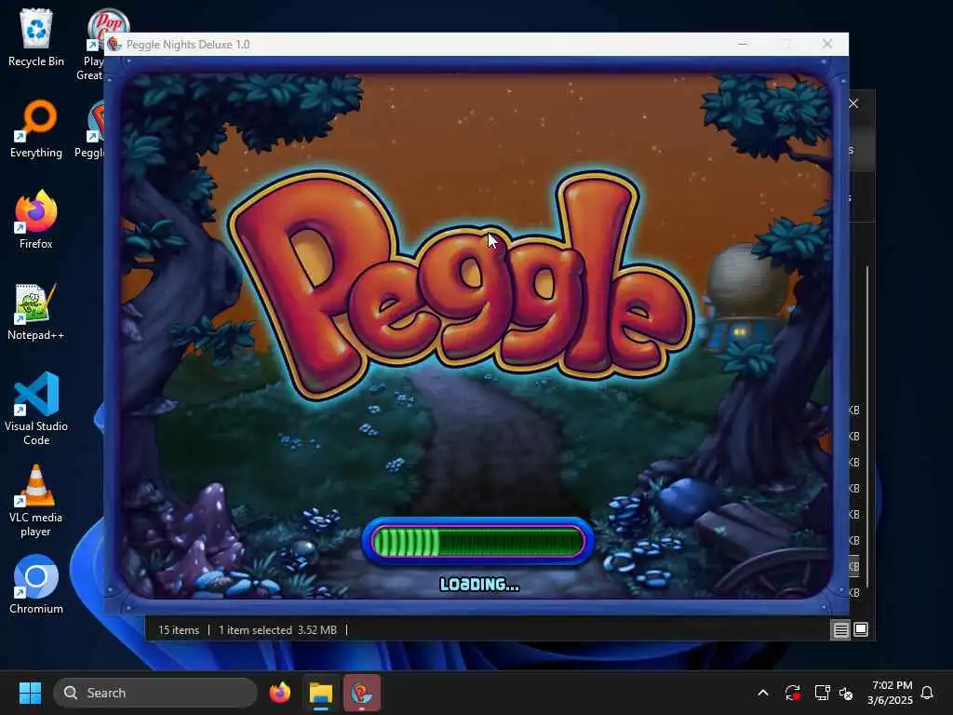Viewport: 953px width, 715px height.
Task: Click the File Explorer vertical scrollbar
Action: click(x=867, y=425)
